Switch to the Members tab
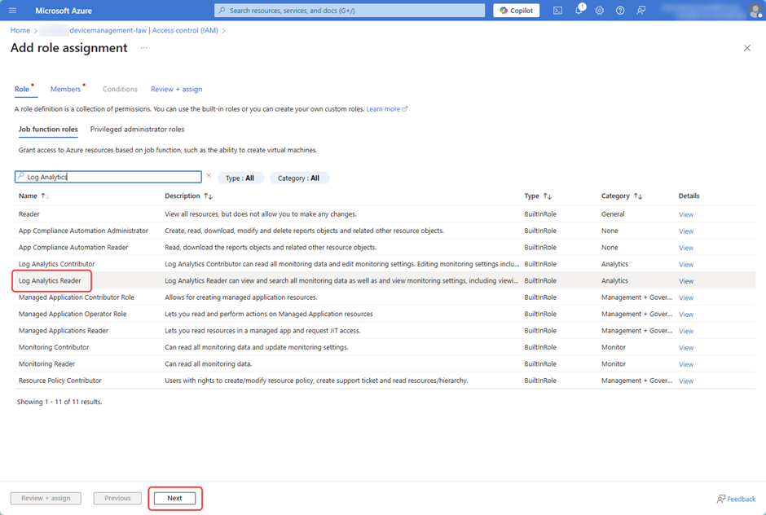 click(x=65, y=89)
